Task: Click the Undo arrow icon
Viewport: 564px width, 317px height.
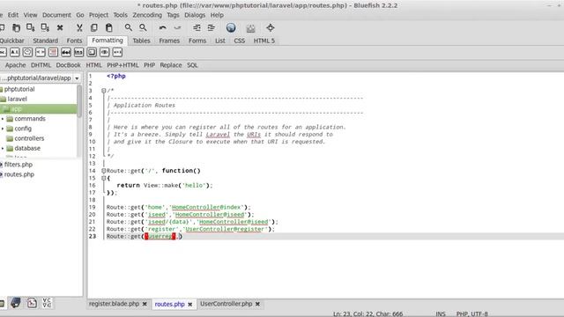Action: (162, 27)
